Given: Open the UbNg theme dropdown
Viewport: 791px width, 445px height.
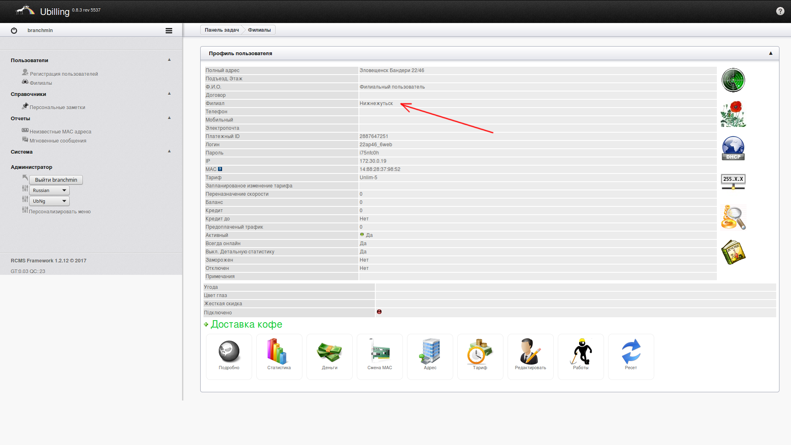Looking at the screenshot, I should [49, 201].
